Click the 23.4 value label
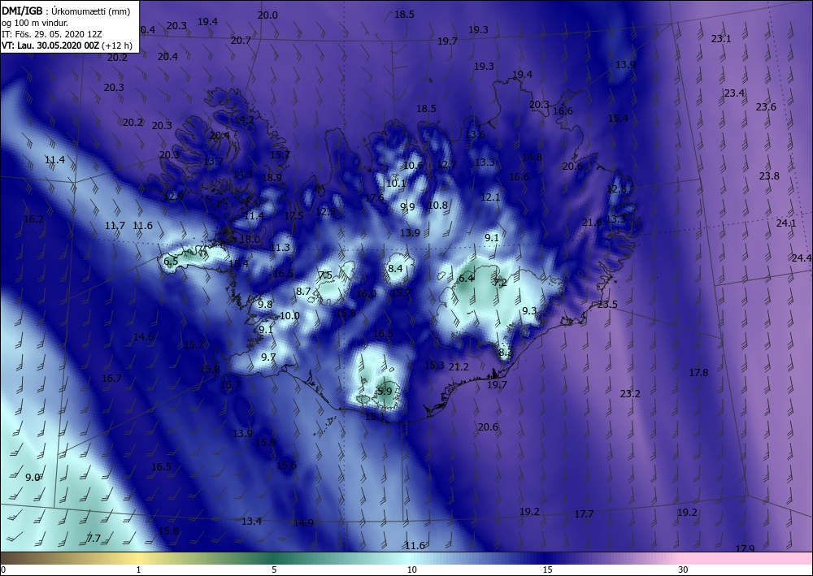 [x=734, y=93]
